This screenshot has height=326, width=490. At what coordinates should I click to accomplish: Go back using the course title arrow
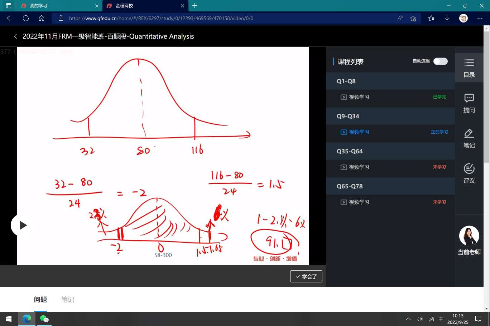click(x=15, y=36)
